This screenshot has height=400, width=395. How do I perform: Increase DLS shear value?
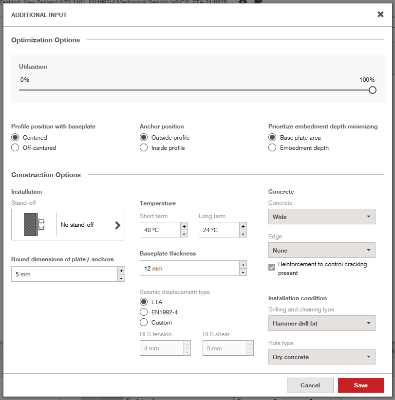[250, 345]
